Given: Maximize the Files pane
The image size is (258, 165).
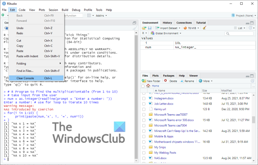Looking at the screenshot, I should click(252, 76).
